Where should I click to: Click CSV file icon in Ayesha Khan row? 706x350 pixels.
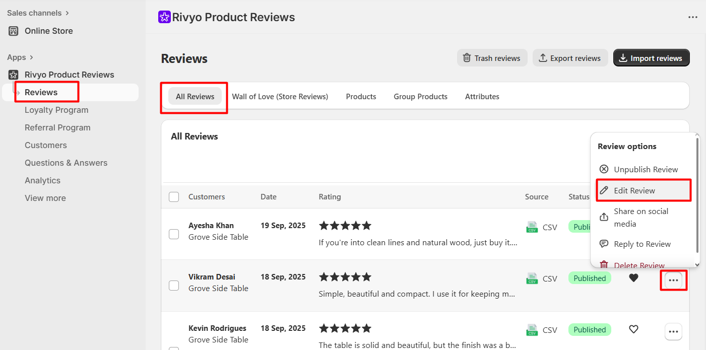[x=532, y=227]
